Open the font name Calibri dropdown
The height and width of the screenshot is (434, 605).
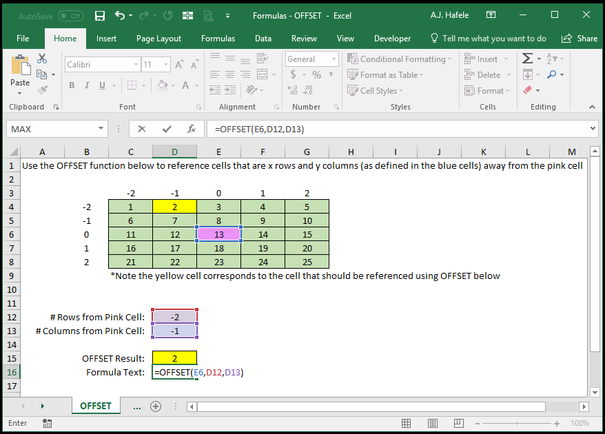[x=136, y=65]
